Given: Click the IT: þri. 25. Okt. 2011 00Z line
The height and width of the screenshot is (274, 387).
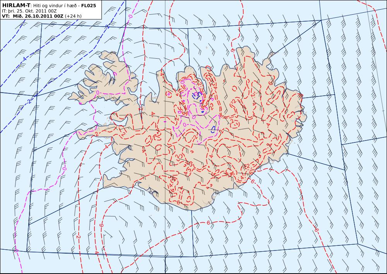Looking at the screenshot, I should (x=29, y=11).
